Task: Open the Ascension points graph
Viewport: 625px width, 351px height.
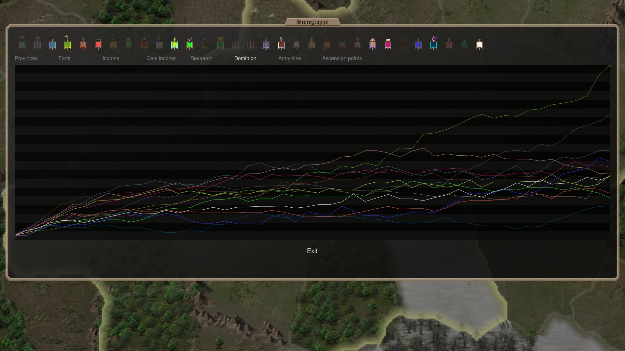Action: pyautogui.click(x=342, y=58)
